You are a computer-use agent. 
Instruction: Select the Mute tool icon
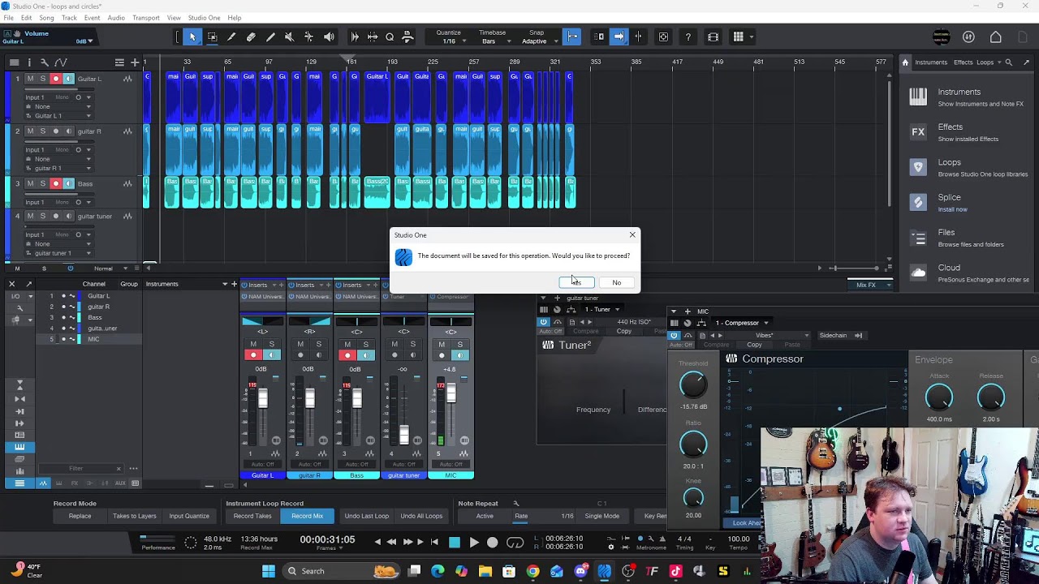pos(289,36)
